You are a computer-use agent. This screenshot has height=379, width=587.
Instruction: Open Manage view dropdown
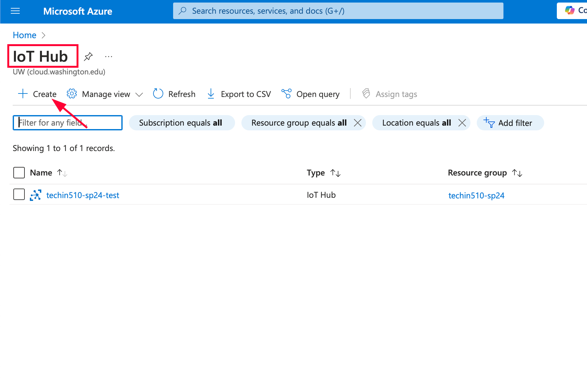pos(105,94)
